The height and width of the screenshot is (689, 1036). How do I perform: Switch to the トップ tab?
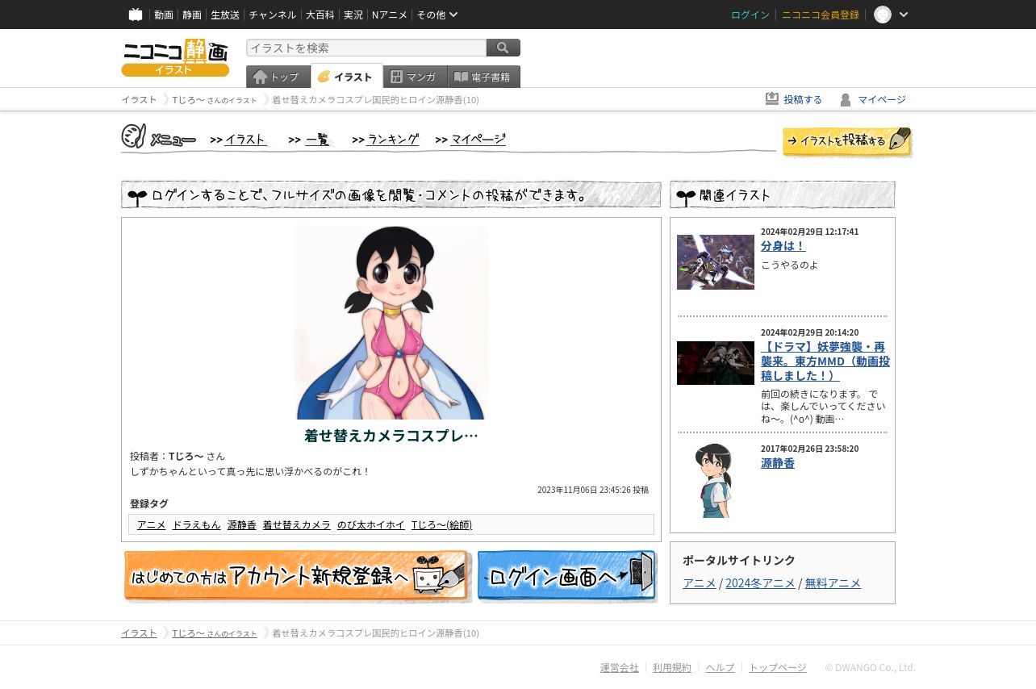(278, 77)
